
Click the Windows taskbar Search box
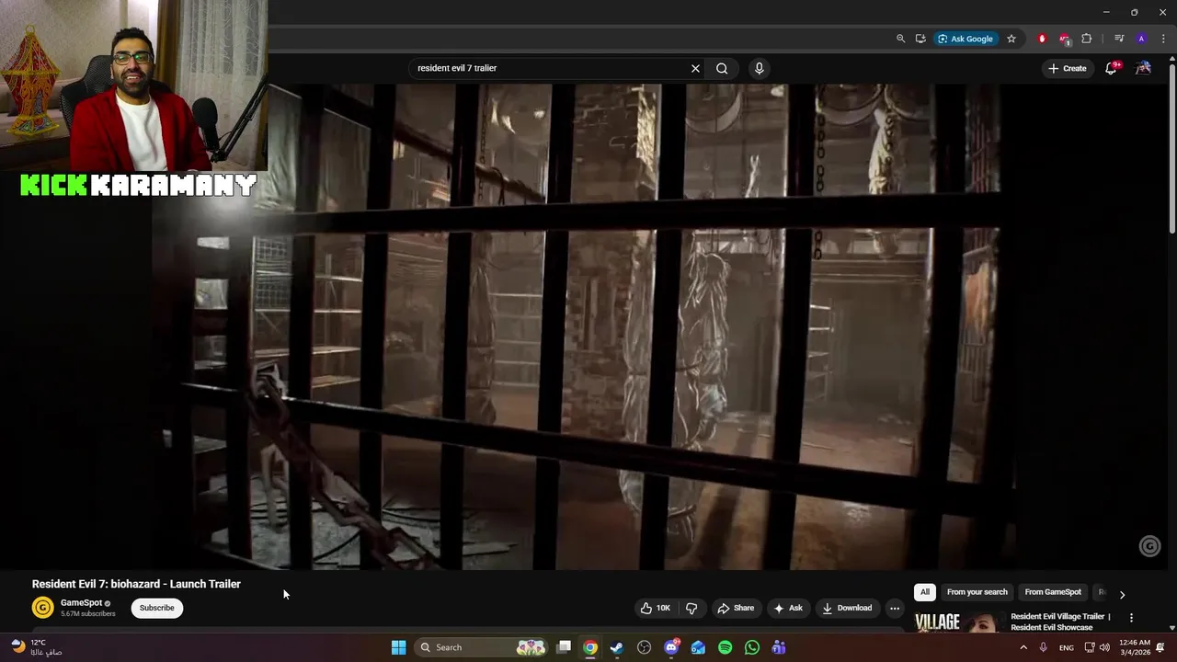tap(482, 647)
